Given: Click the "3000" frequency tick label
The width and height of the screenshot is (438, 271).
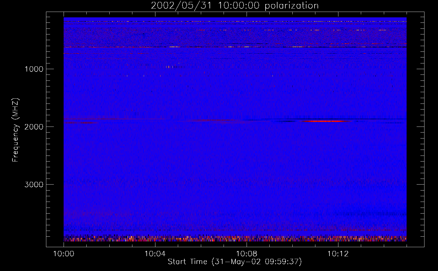Looking at the screenshot, I should tap(34, 185).
